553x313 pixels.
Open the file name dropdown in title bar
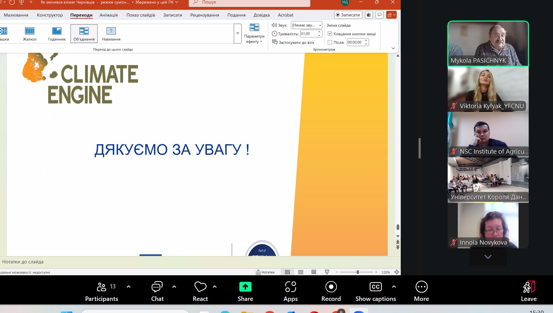(x=177, y=2)
